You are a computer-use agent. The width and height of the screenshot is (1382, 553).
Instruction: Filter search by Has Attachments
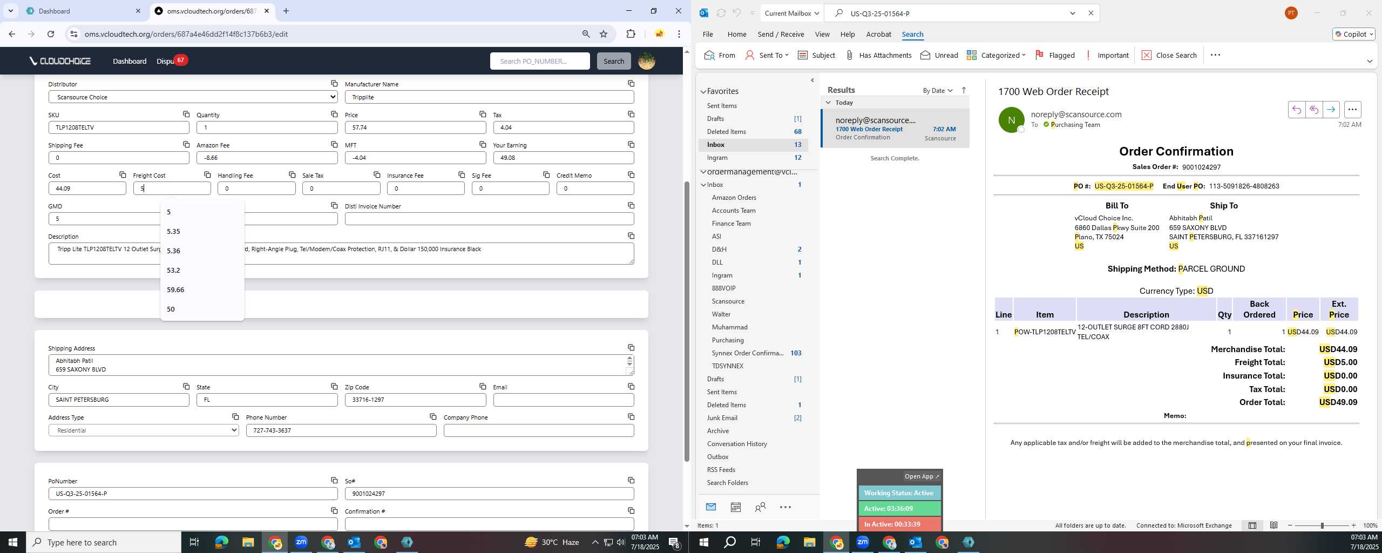coord(878,55)
